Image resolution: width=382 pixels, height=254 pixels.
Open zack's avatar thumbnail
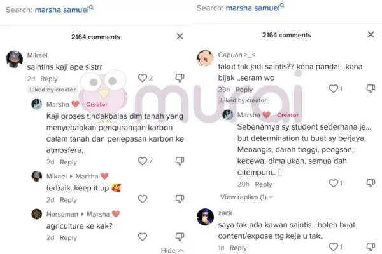[x=205, y=217]
